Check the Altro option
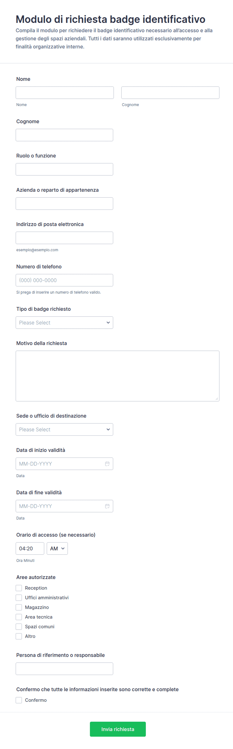233x749 pixels. tap(19, 636)
